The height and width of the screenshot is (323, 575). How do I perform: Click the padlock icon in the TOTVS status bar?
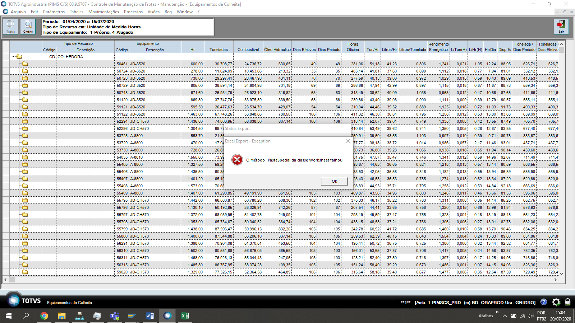(568, 302)
